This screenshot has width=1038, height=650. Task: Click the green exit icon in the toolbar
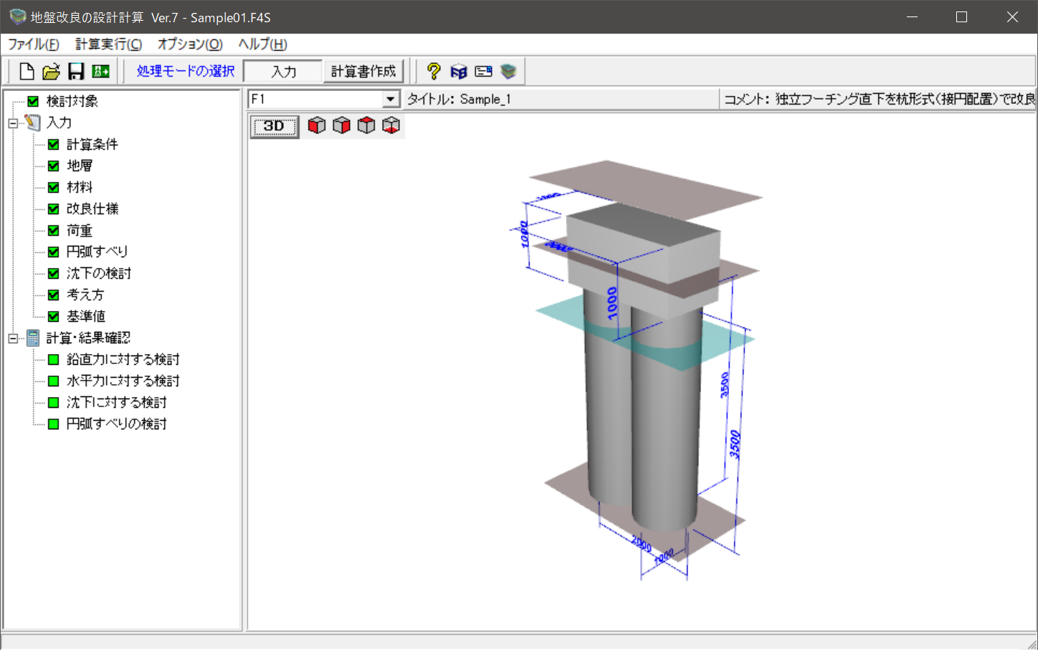pyautogui.click(x=101, y=72)
